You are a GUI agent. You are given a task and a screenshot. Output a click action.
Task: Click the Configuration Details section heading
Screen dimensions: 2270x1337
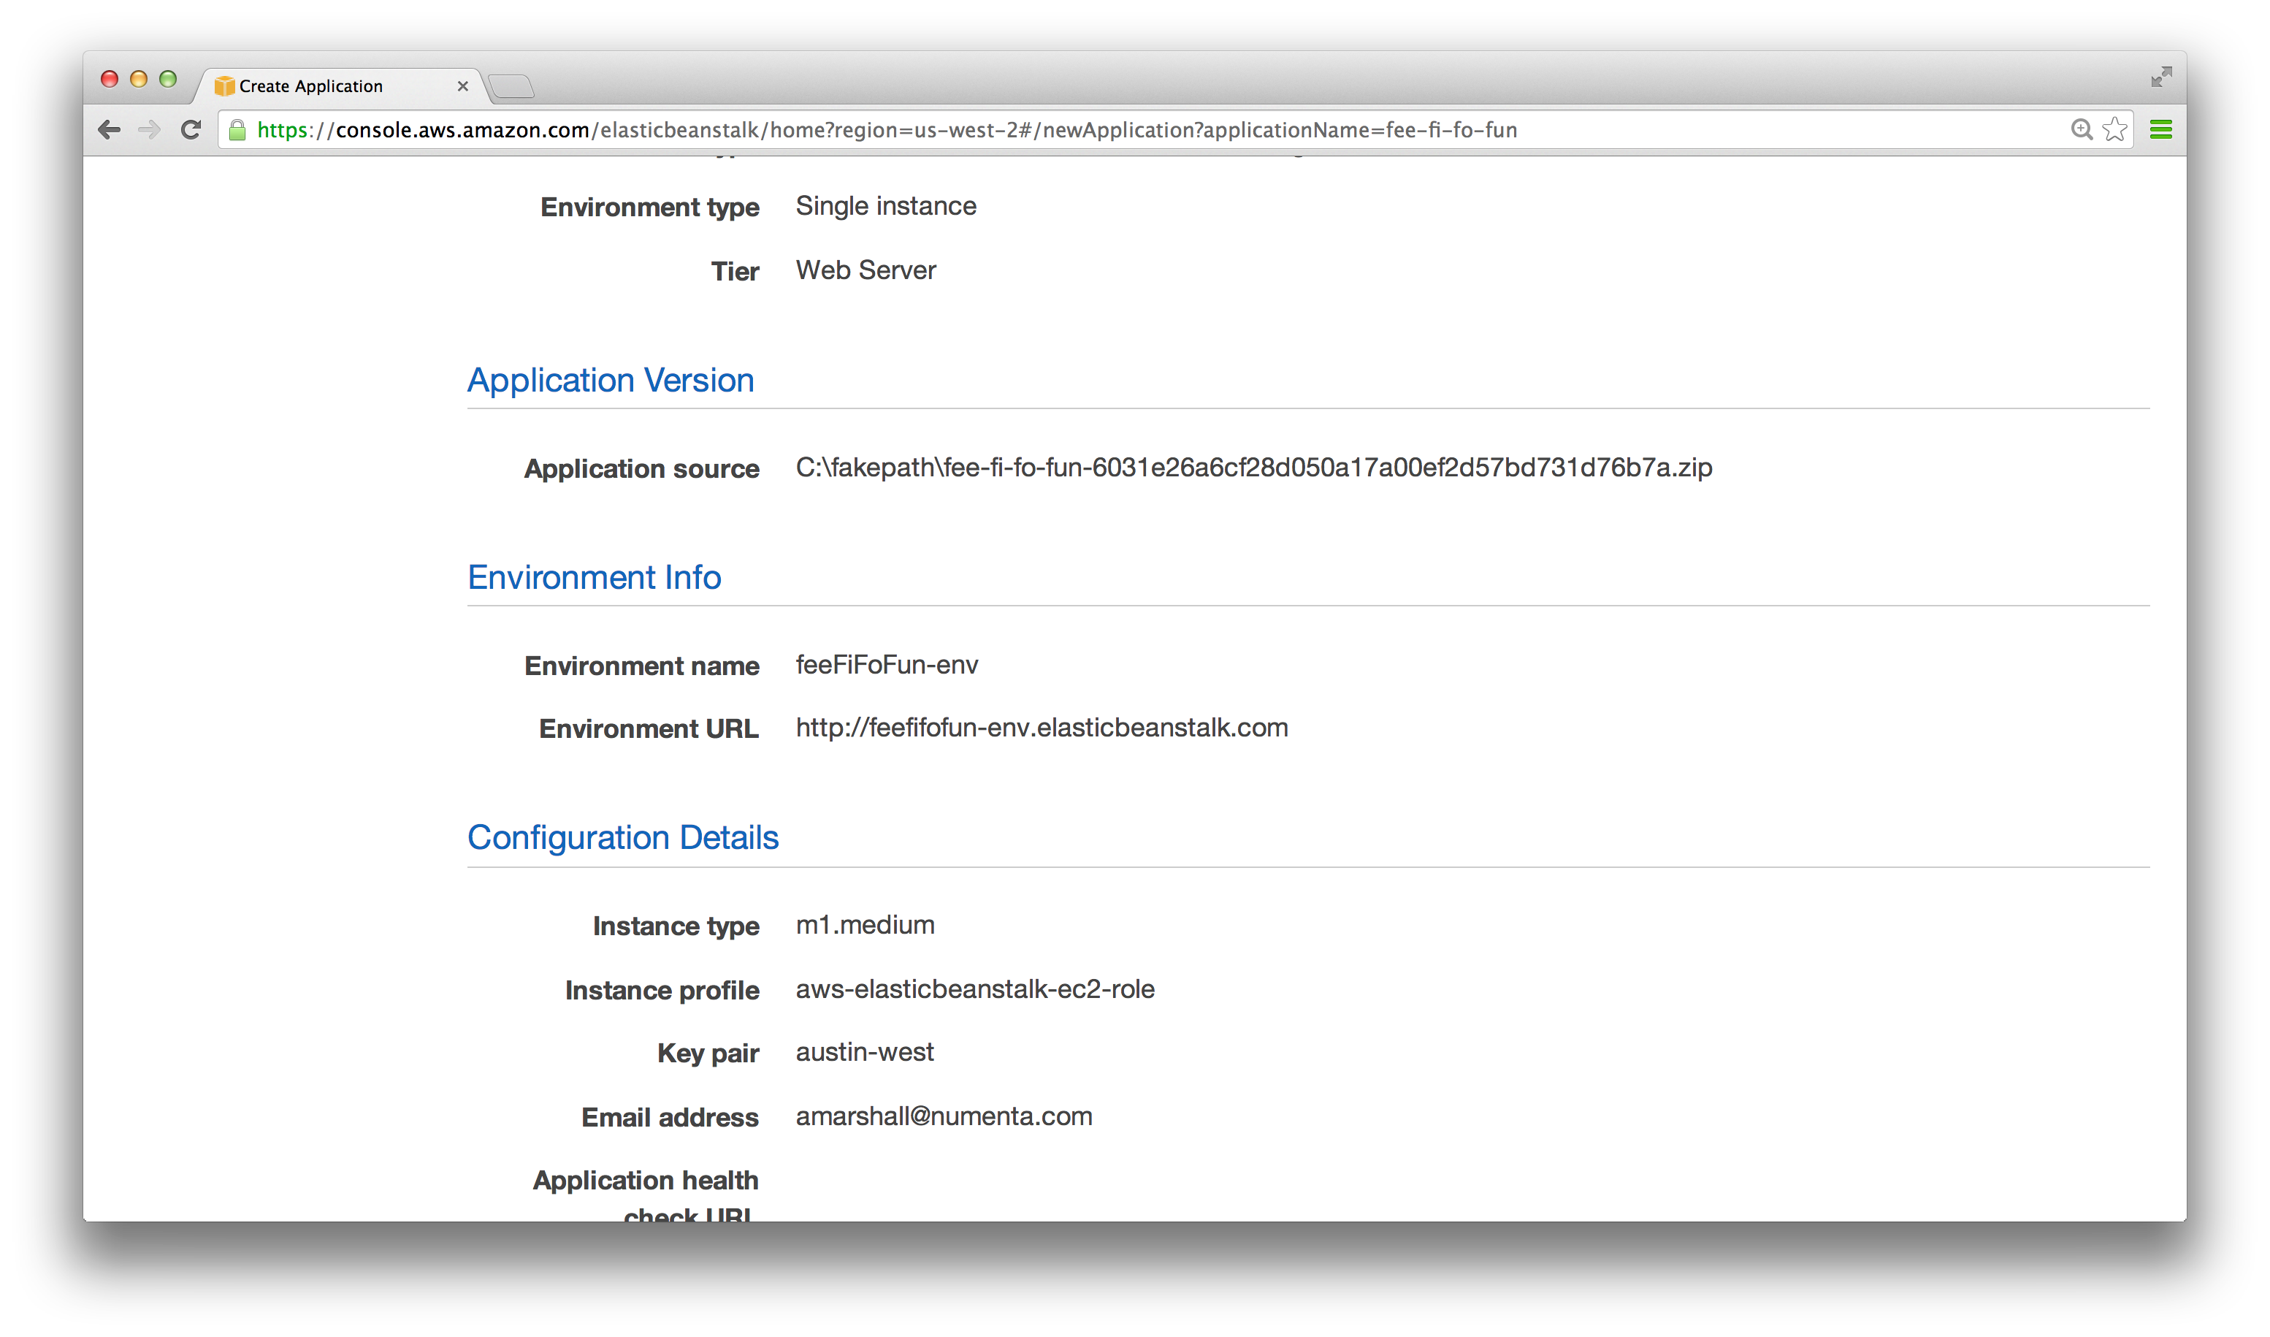tap(622, 838)
